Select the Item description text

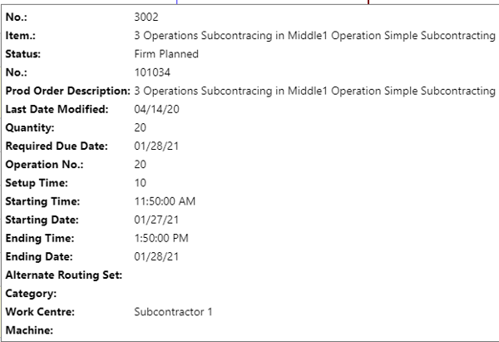(314, 35)
